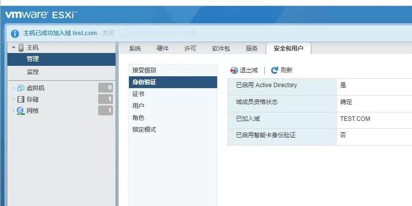The height and width of the screenshot is (206, 412).
Task: Select 主机 in the navigator
Action: pyautogui.click(x=33, y=48)
